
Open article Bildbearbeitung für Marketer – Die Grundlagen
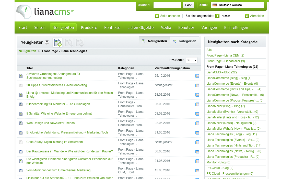(x=58, y=104)
